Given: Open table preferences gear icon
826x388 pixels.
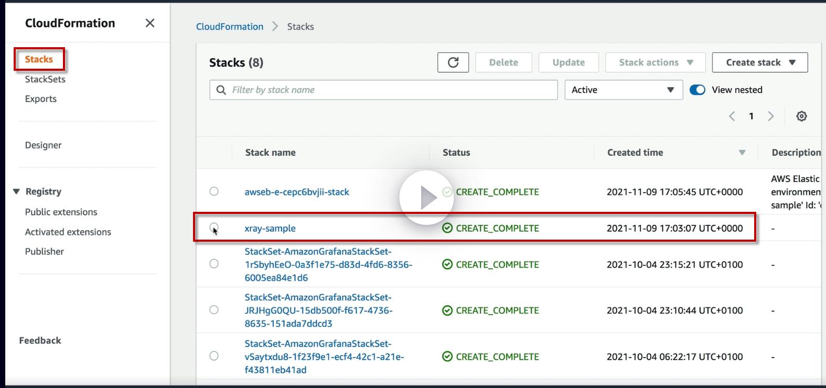Looking at the screenshot, I should (801, 116).
